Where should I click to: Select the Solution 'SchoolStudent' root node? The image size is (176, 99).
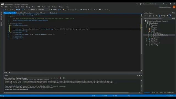click(x=157, y=21)
